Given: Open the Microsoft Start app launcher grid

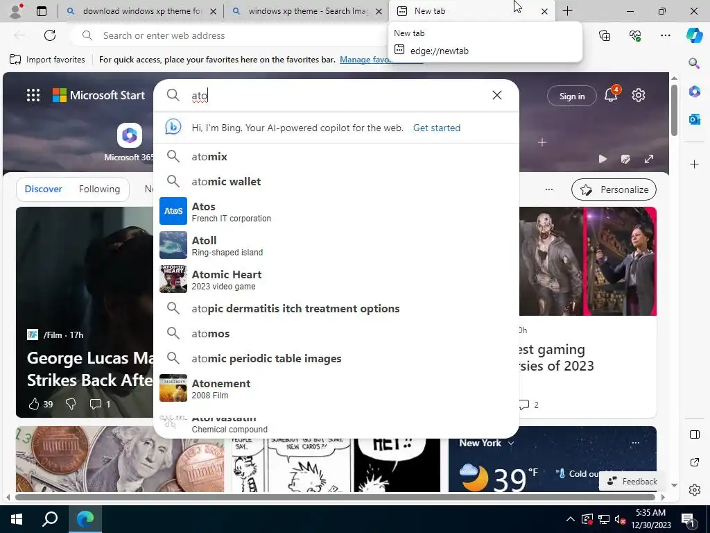Looking at the screenshot, I should point(33,95).
